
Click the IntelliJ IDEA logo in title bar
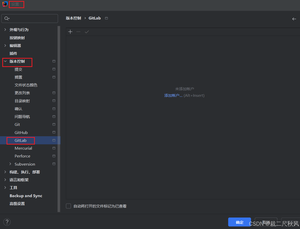click(x=5, y=4)
